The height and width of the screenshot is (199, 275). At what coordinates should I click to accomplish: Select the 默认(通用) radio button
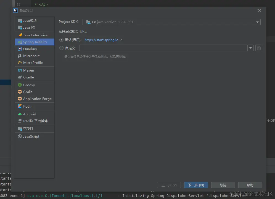61,40
